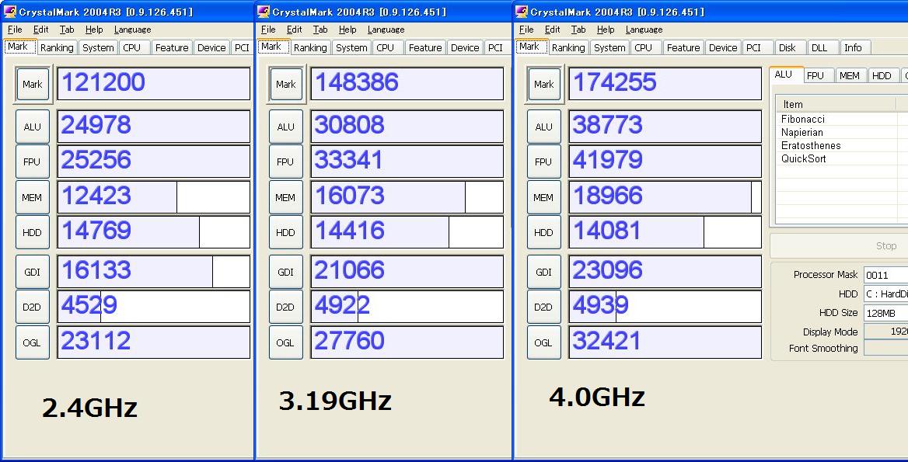Viewport: 908px width, 462px height.
Task: Select the MEM results tab in right panel
Action: pos(850,76)
